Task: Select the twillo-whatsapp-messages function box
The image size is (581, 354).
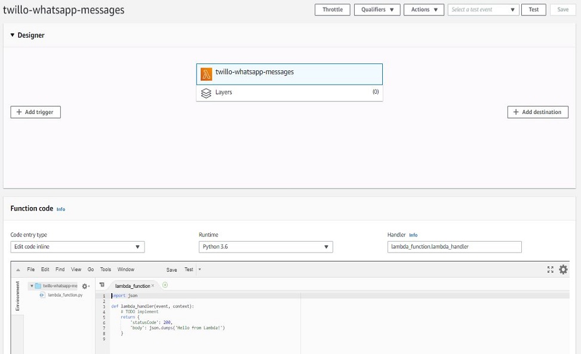Action: pyautogui.click(x=290, y=74)
